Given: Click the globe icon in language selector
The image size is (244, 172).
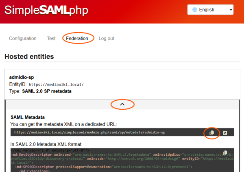Looking at the screenshot, I should (194, 10).
